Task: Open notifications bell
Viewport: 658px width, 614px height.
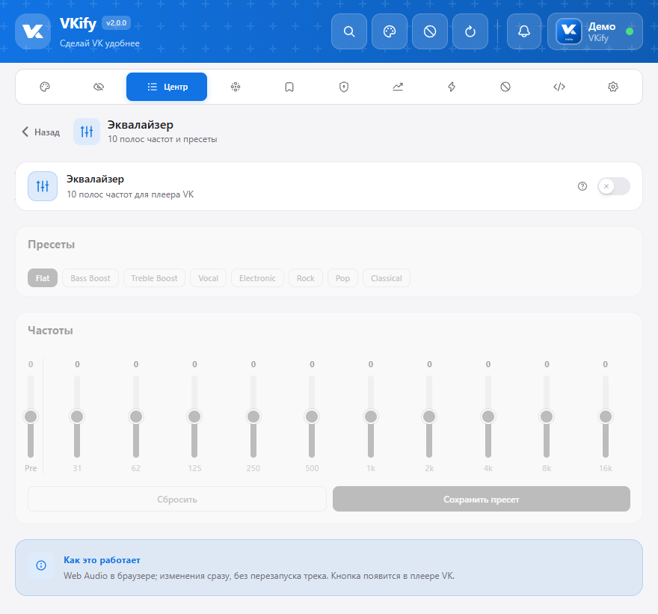Action: pyautogui.click(x=524, y=31)
